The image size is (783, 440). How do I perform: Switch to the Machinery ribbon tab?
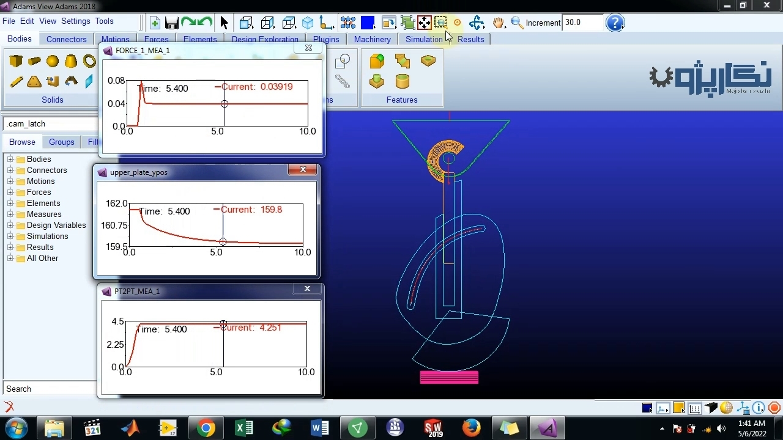[372, 39]
